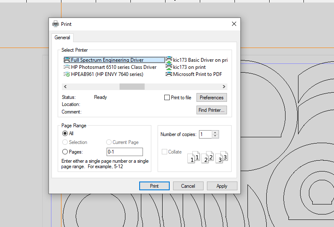Choose the Pages radio button
334x227 pixels.
[x=65, y=152]
